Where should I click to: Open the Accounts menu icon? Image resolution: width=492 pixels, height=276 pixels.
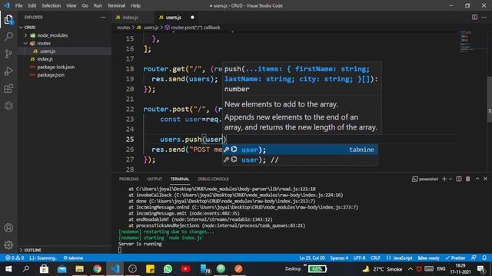(x=8, y=228)
